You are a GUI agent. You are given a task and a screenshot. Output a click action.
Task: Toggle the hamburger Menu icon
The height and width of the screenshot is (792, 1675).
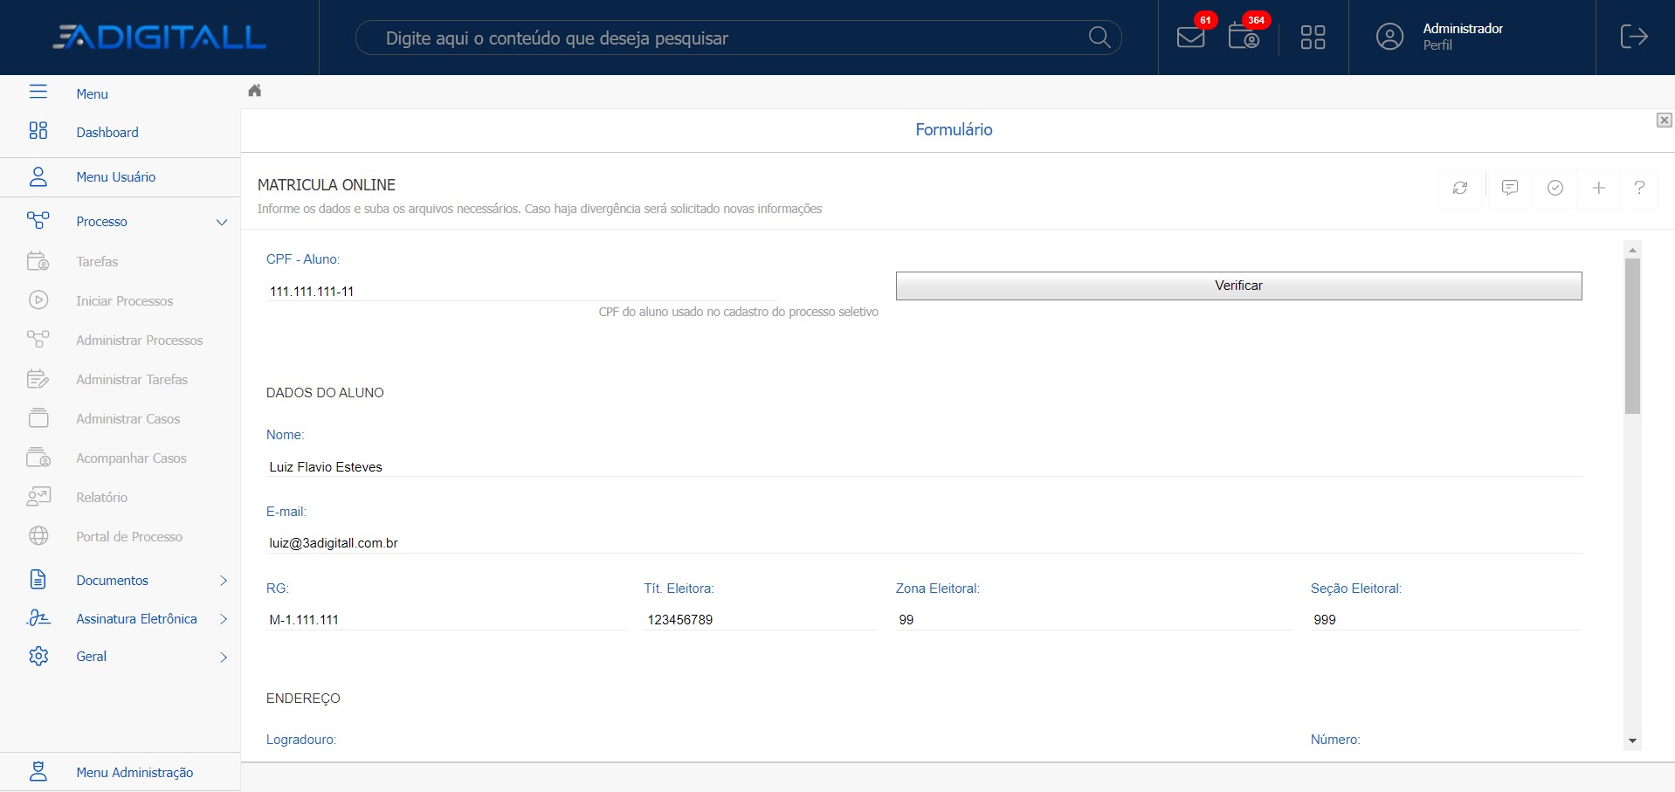tap(38, 92)
